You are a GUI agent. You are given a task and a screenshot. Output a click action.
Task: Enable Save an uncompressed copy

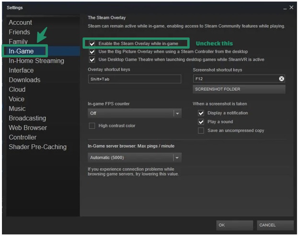click(x=201, y=131)
